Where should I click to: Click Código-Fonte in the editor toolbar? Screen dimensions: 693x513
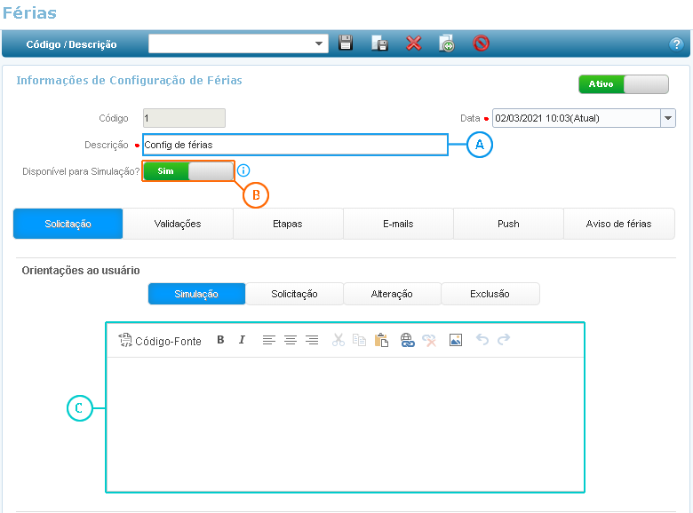point(160,341)
